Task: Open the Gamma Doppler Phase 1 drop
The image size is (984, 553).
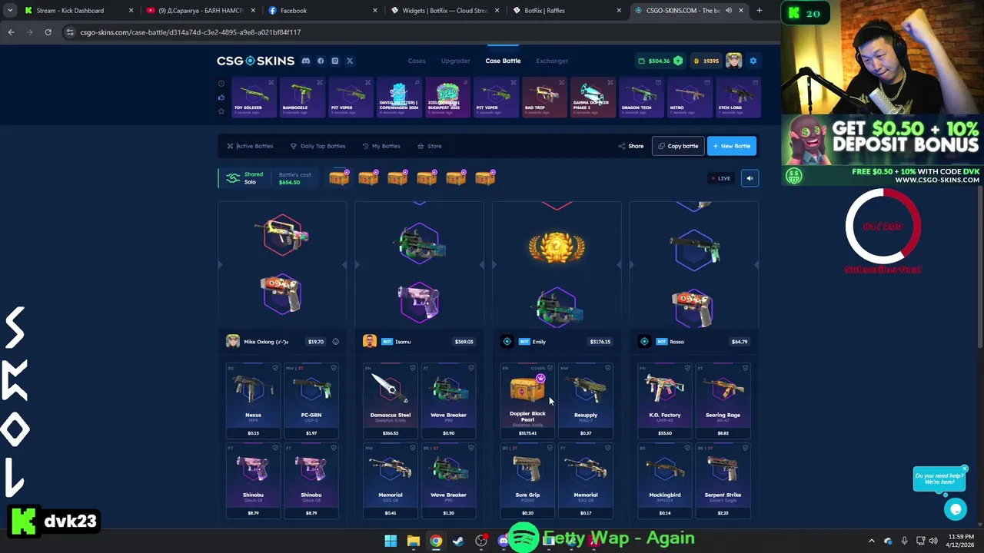Action: 593,97
